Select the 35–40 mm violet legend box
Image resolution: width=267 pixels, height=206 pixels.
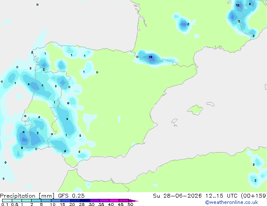coord(104,201)
